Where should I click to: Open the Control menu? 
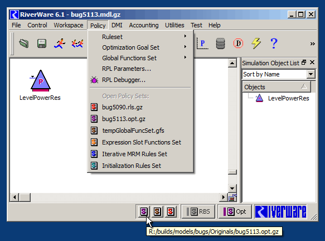pyautogui.click(x=37, y=25)
